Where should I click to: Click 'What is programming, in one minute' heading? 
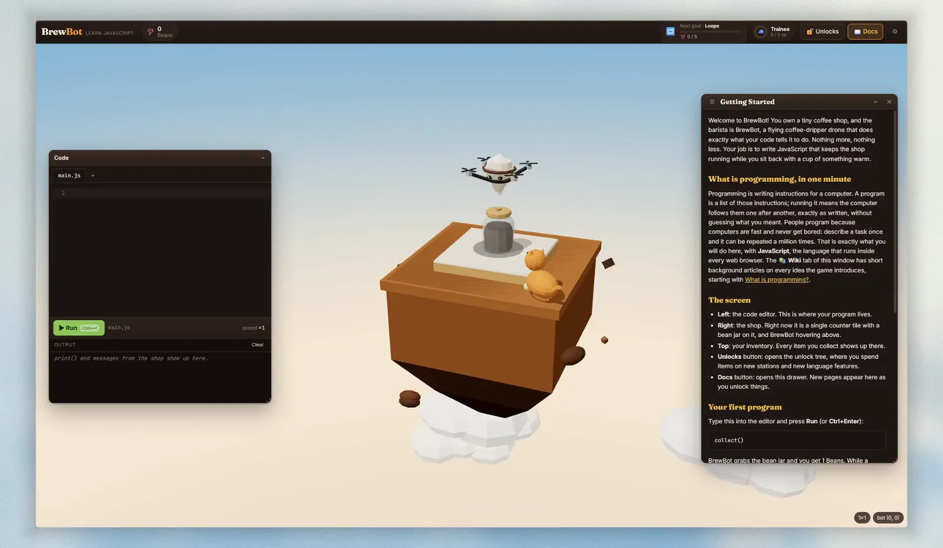click(780, 179)
